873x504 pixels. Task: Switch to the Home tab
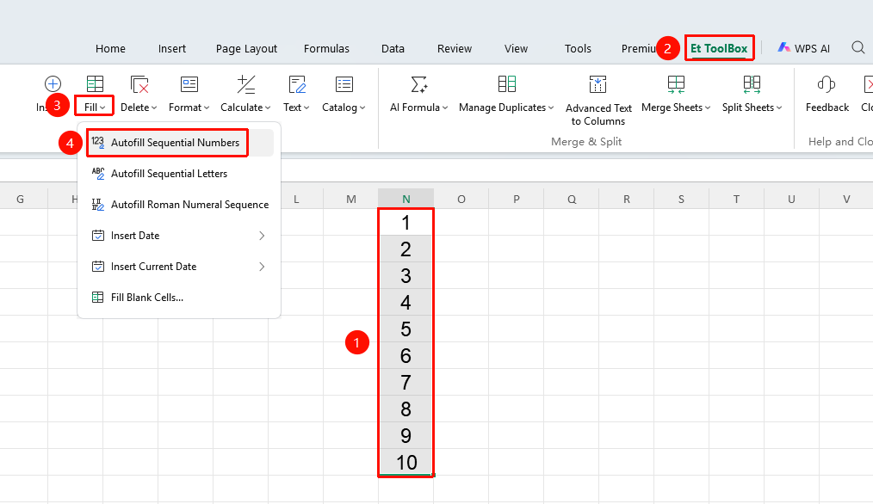(110, 48)
